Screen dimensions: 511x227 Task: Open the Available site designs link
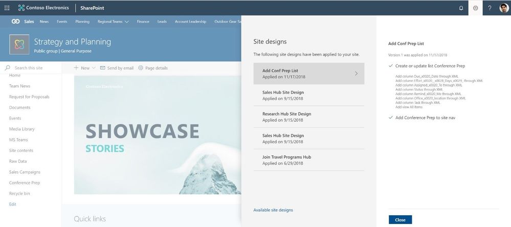(273, 210)
